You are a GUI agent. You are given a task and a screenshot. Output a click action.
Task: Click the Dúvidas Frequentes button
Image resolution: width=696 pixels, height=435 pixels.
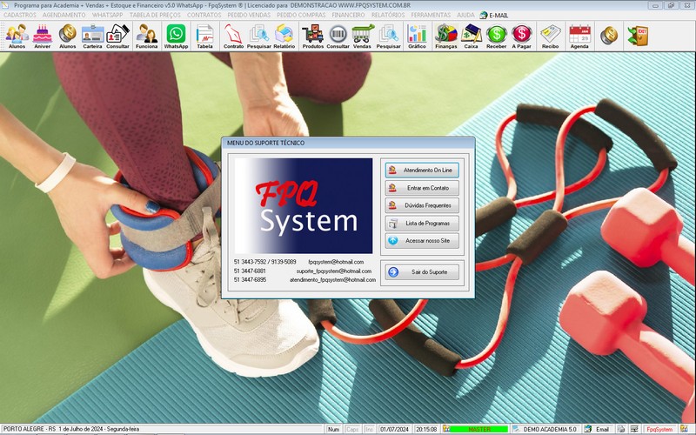(422, 205)
